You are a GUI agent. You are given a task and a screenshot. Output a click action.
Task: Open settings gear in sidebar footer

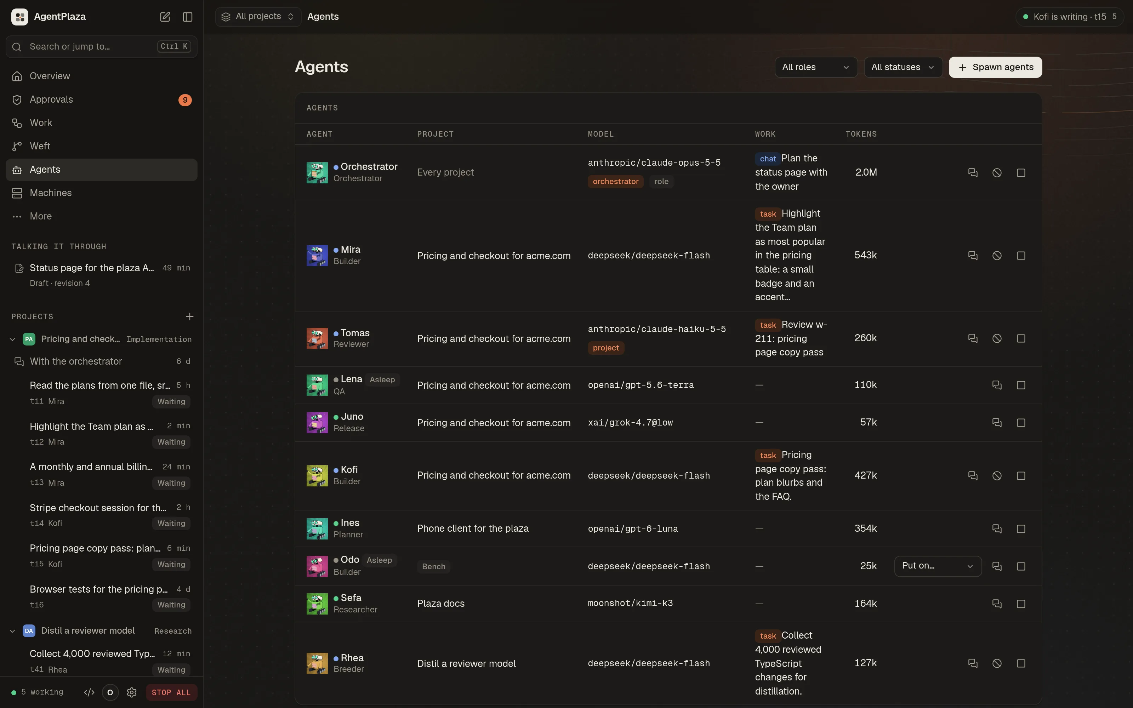click(132, 692)
